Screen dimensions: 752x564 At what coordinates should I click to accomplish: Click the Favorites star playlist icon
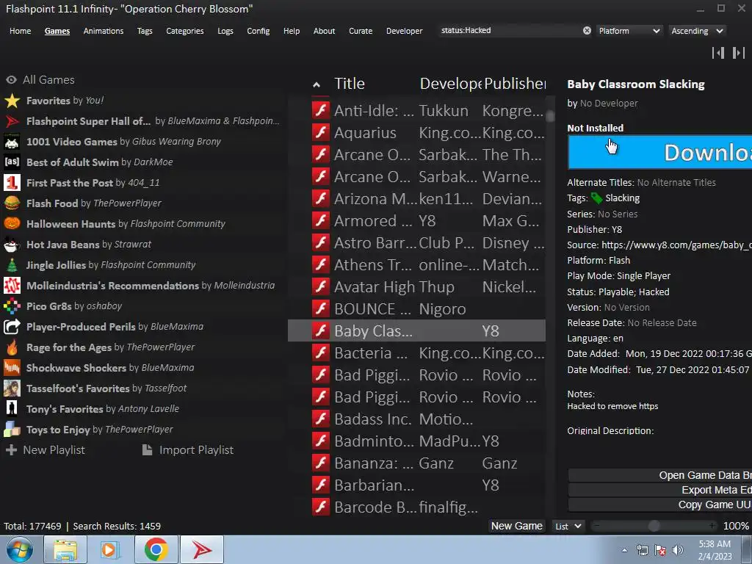click(12, 101)
